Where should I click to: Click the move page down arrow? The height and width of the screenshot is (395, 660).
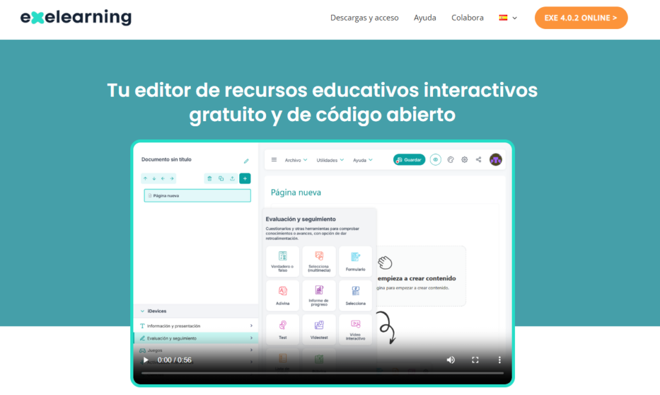coord(154,178)
